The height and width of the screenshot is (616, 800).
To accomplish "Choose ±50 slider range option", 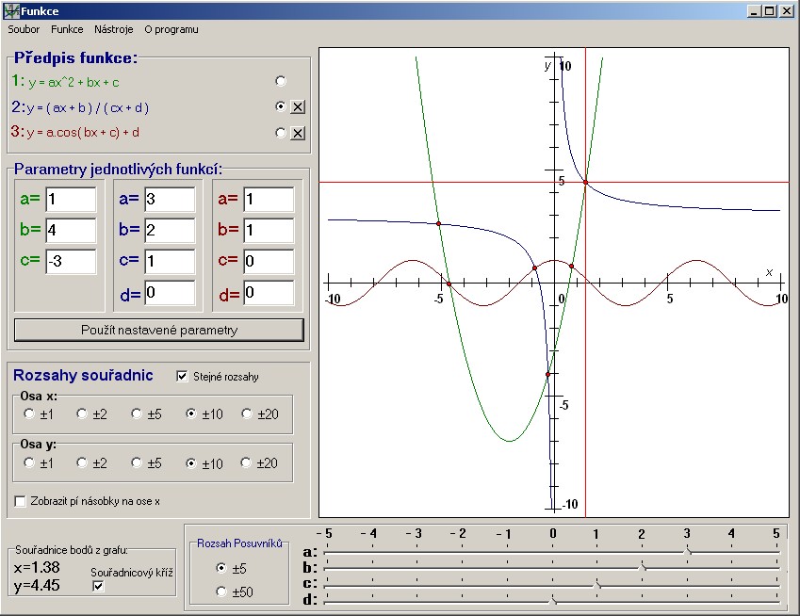I will [x=220, y=592].
